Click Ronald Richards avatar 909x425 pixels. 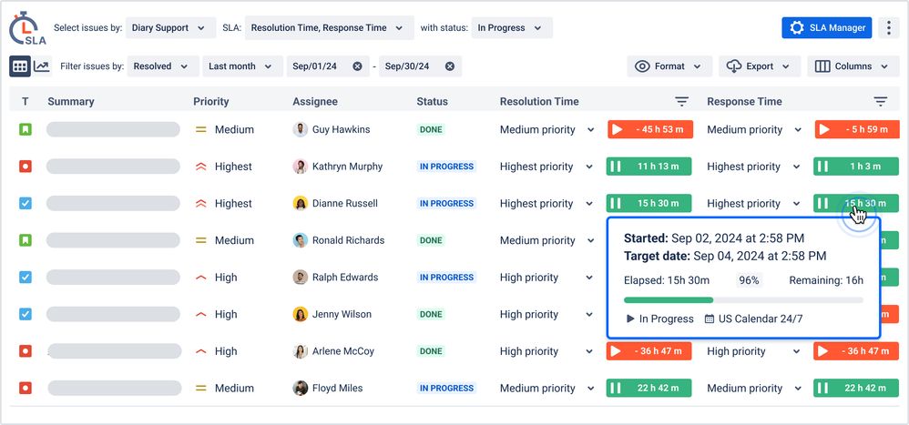click(300, 240)
